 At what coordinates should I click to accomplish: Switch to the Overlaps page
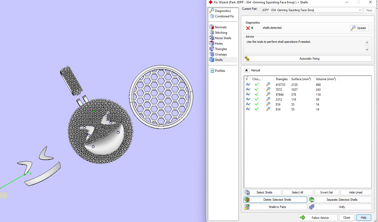tap(221, 54)
